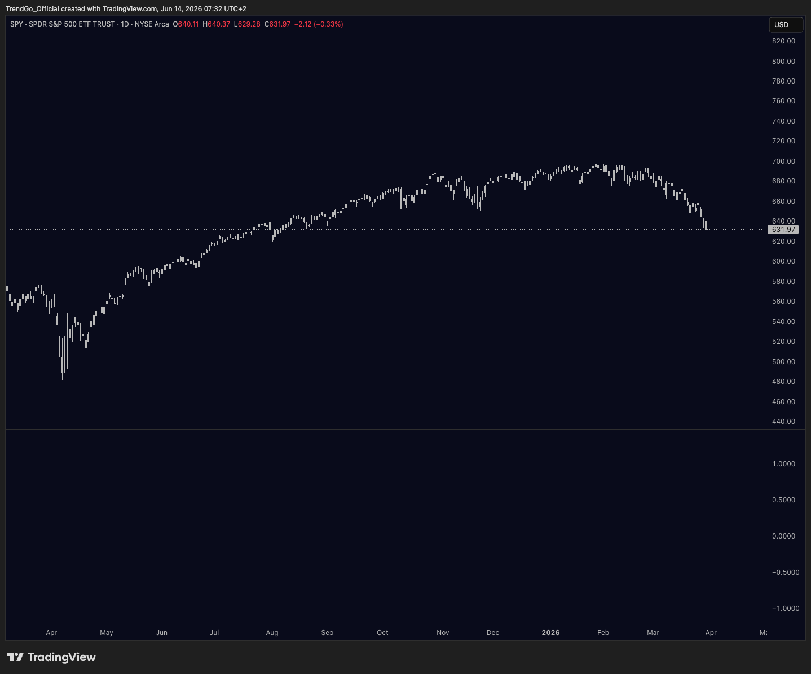Click the −1.0000 indicator axis label
This screenshot has height=674, width=811.
coord(786,609)
